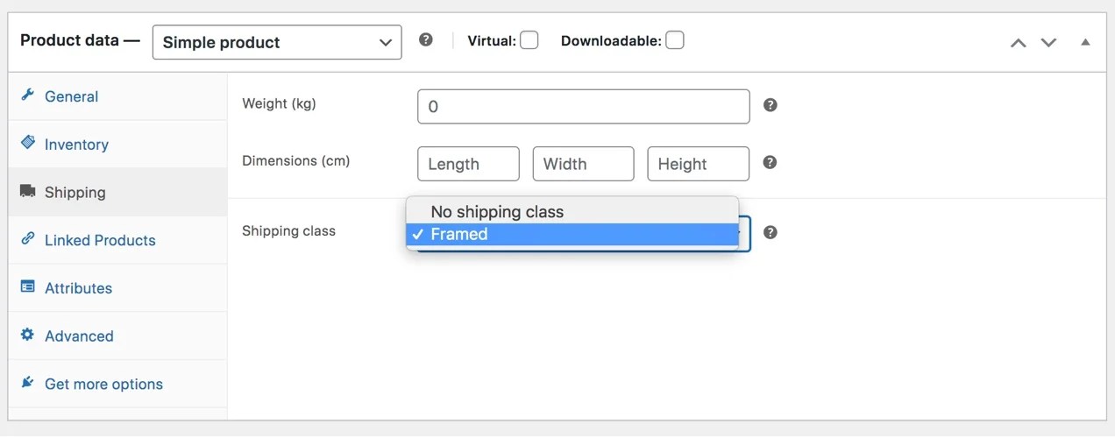Viewport: 1115px width, 438px height.
Task: Enable the Virtual checkbox
Action: pos(529,40)
